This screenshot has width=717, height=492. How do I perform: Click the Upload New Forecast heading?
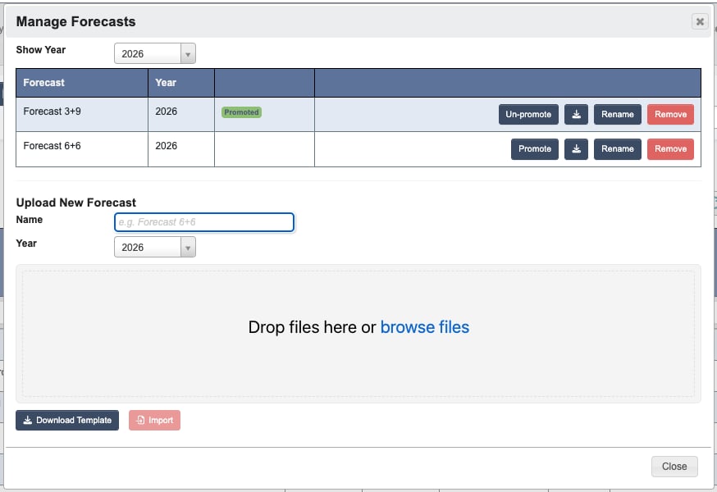pos(76,203)
